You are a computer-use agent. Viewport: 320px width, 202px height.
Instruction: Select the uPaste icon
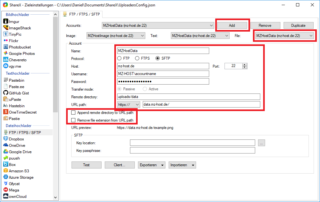click(6, 99)
